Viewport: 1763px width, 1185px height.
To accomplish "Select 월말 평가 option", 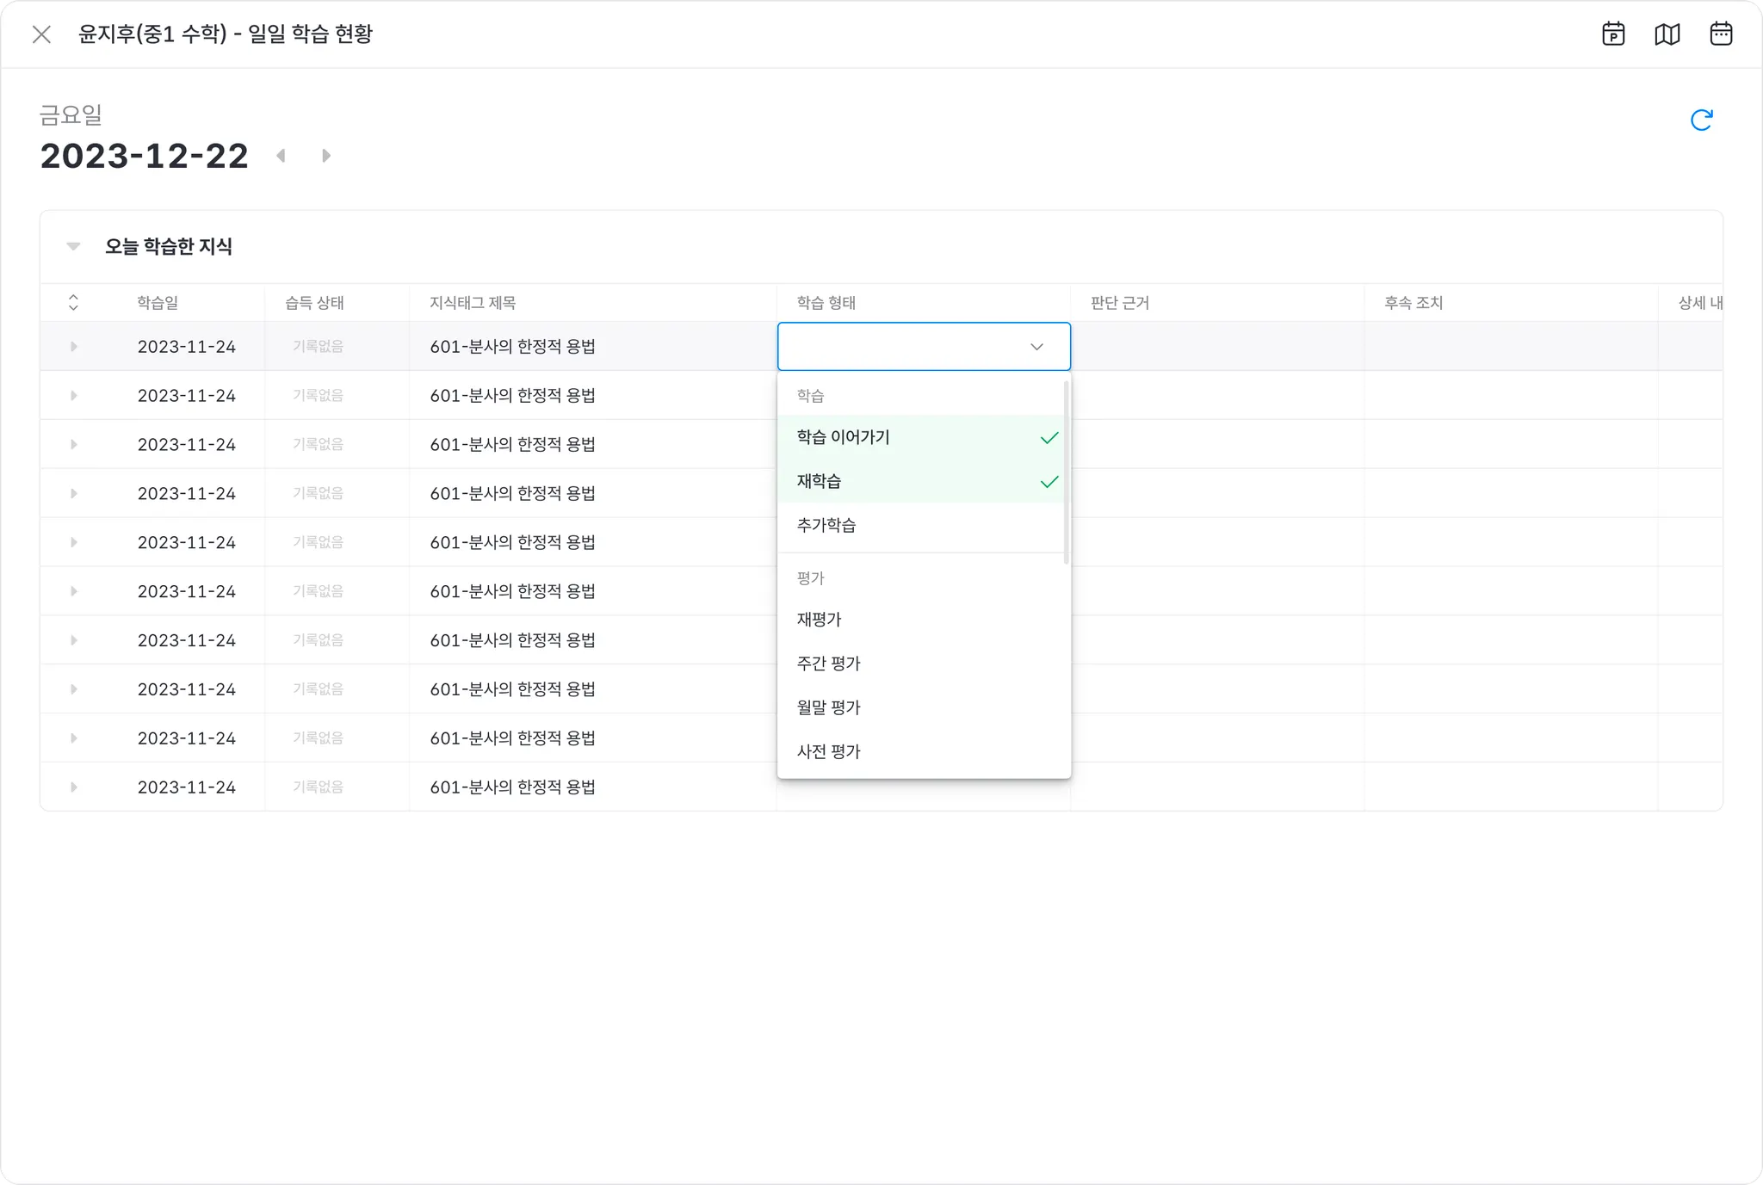I will 828,707.
